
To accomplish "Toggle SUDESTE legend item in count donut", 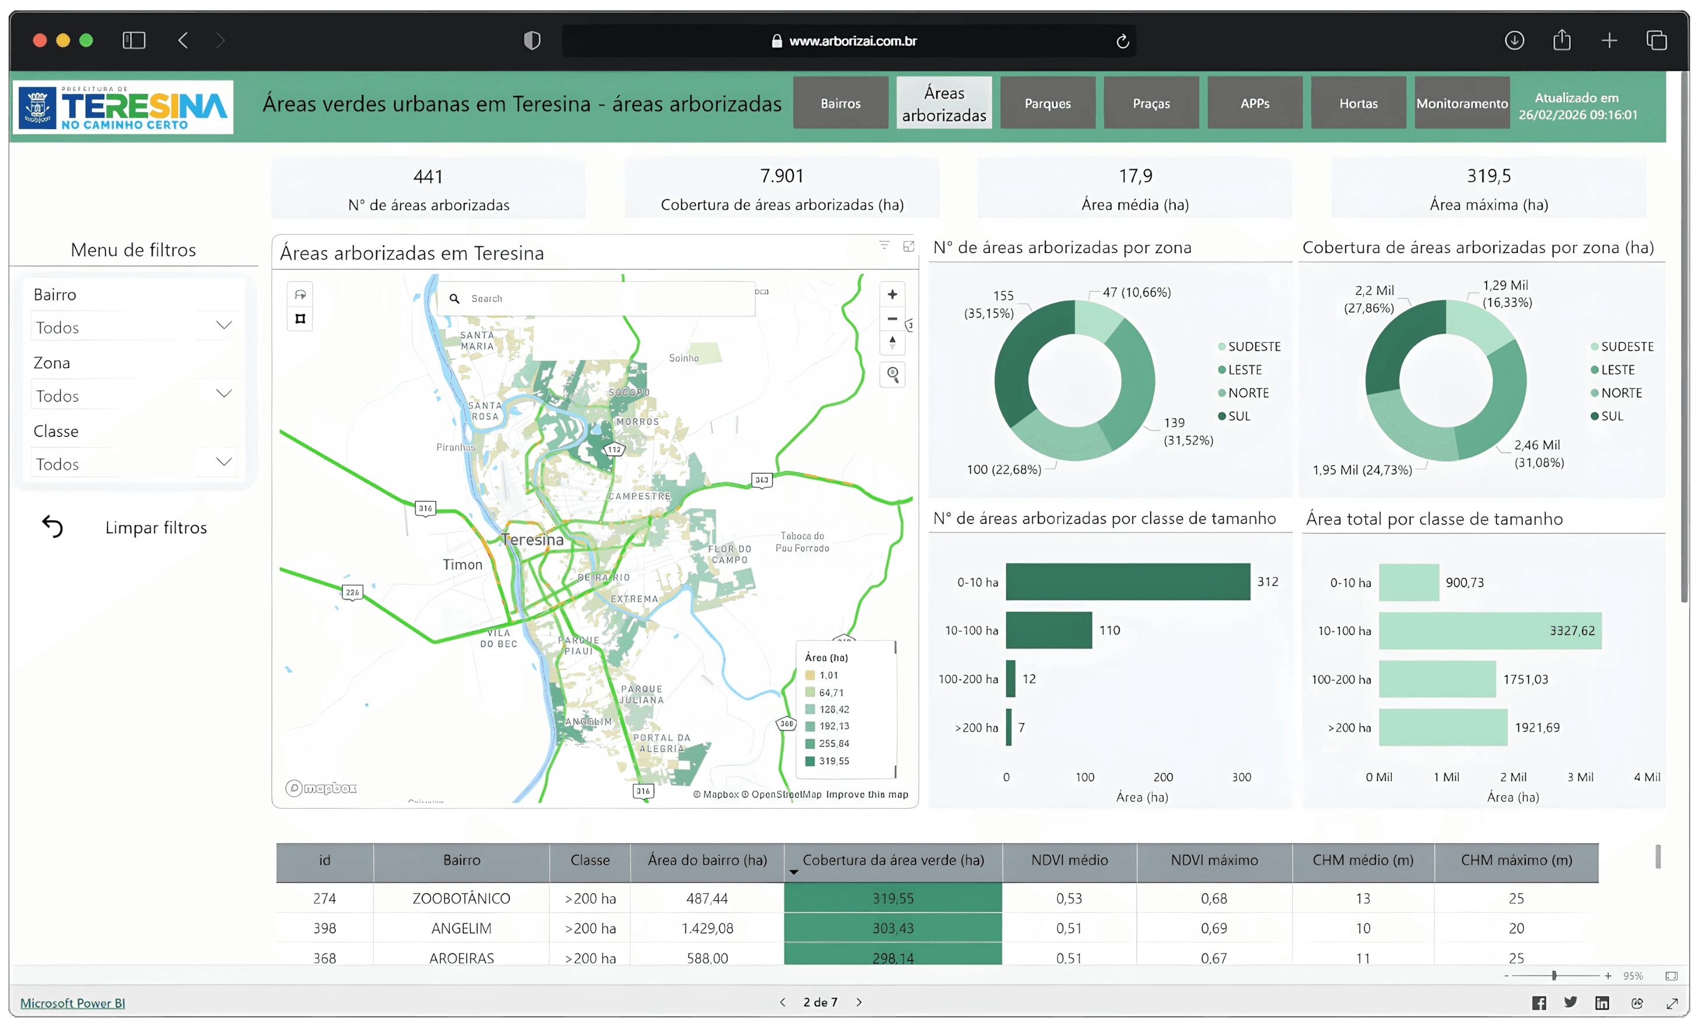I will pyautogui.click(x=1254, y=347).
